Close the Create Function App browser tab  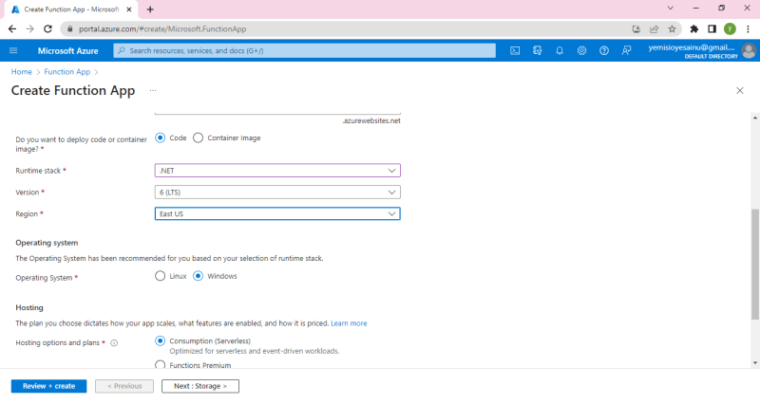[x=129, y=9]
